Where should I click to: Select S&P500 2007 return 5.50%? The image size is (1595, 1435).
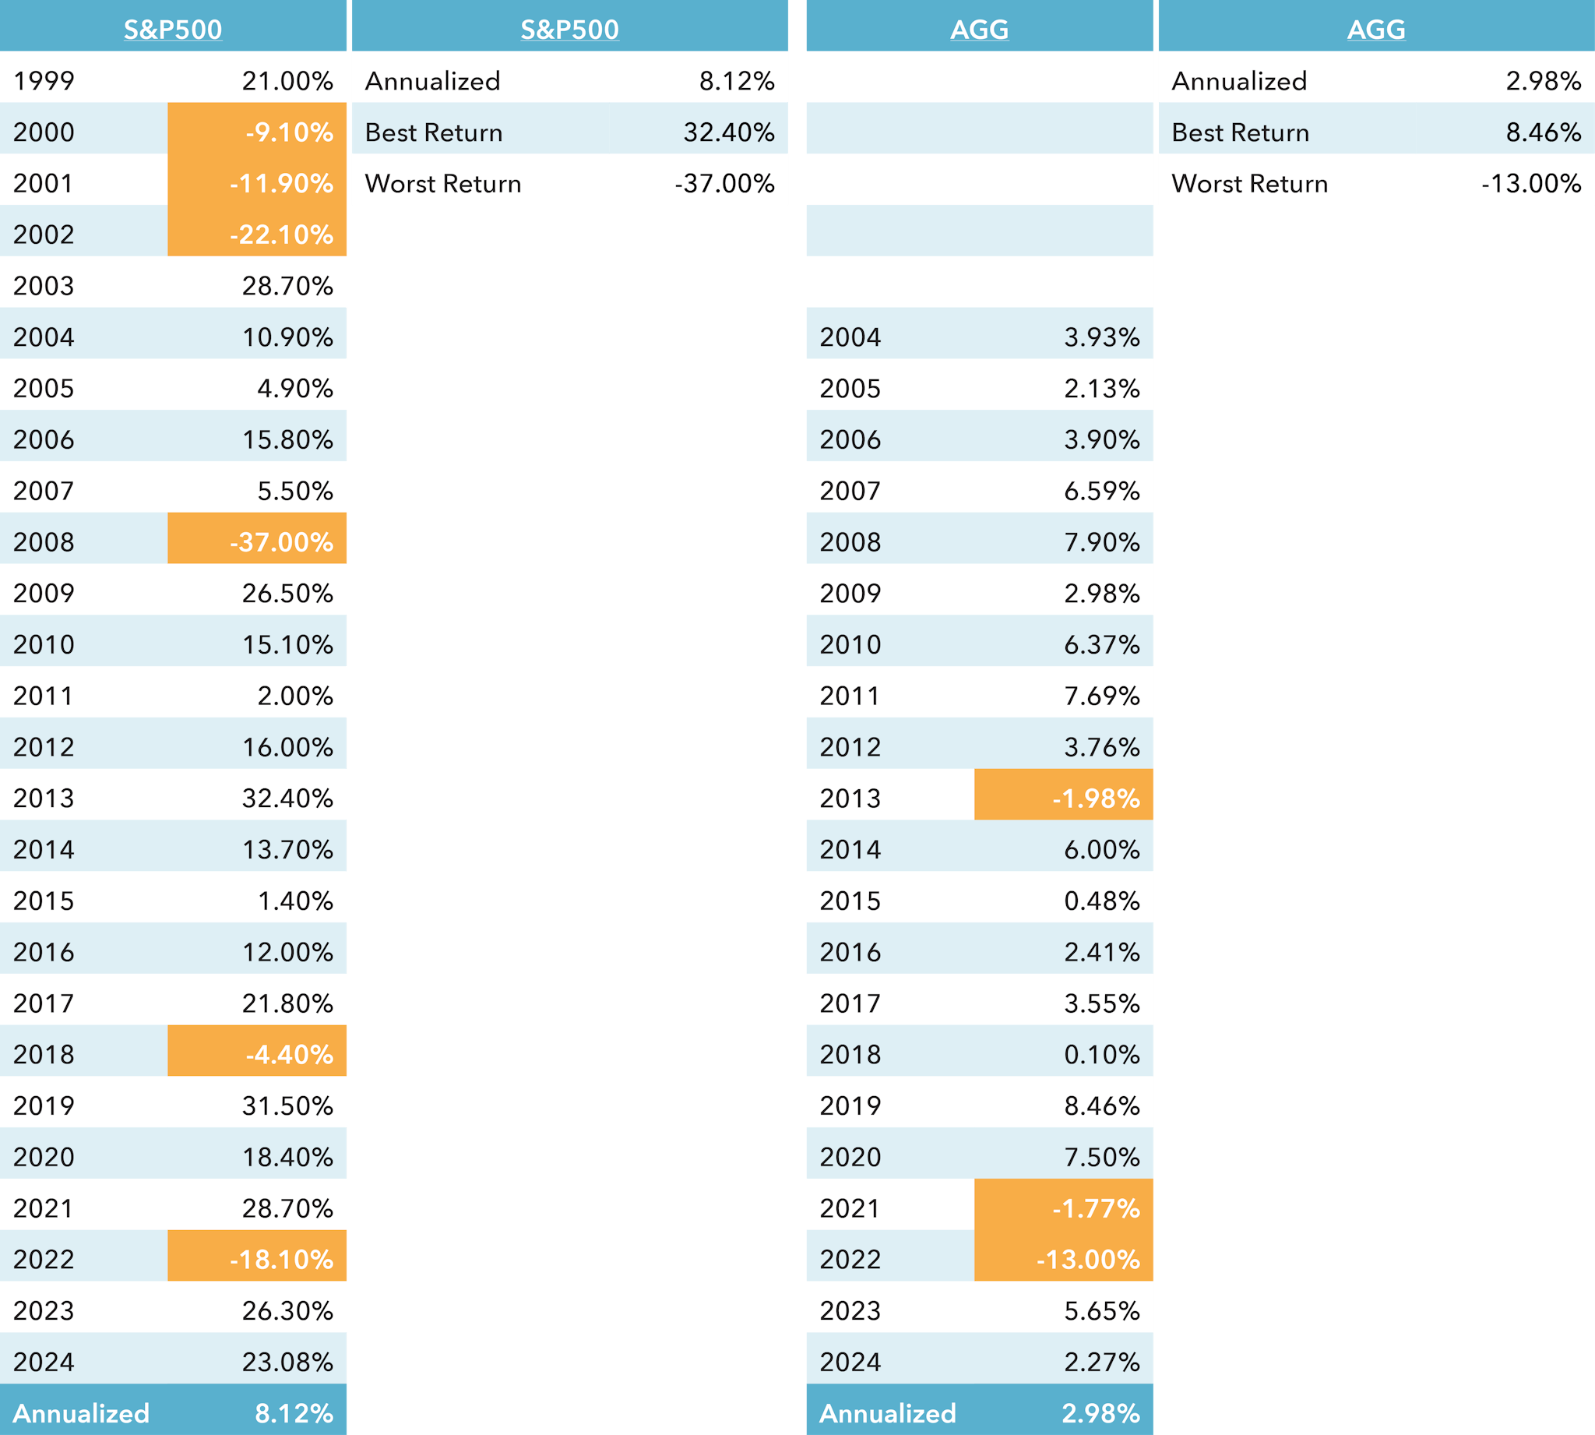pos(295,492)
